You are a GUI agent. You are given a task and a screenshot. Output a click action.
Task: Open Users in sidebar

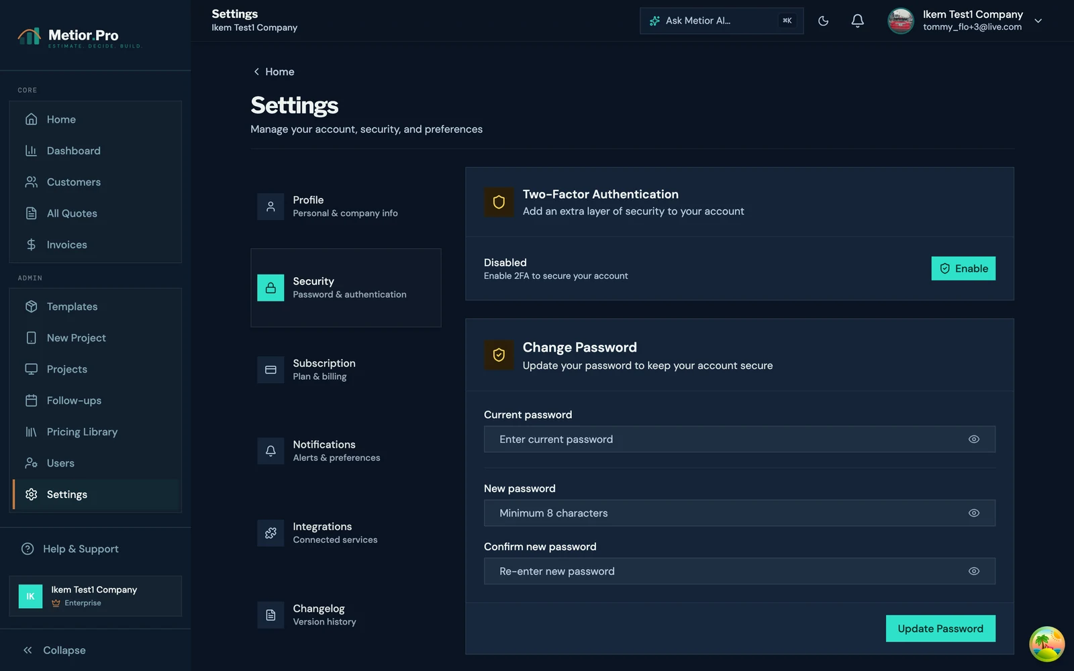click(x=96, y=463)
